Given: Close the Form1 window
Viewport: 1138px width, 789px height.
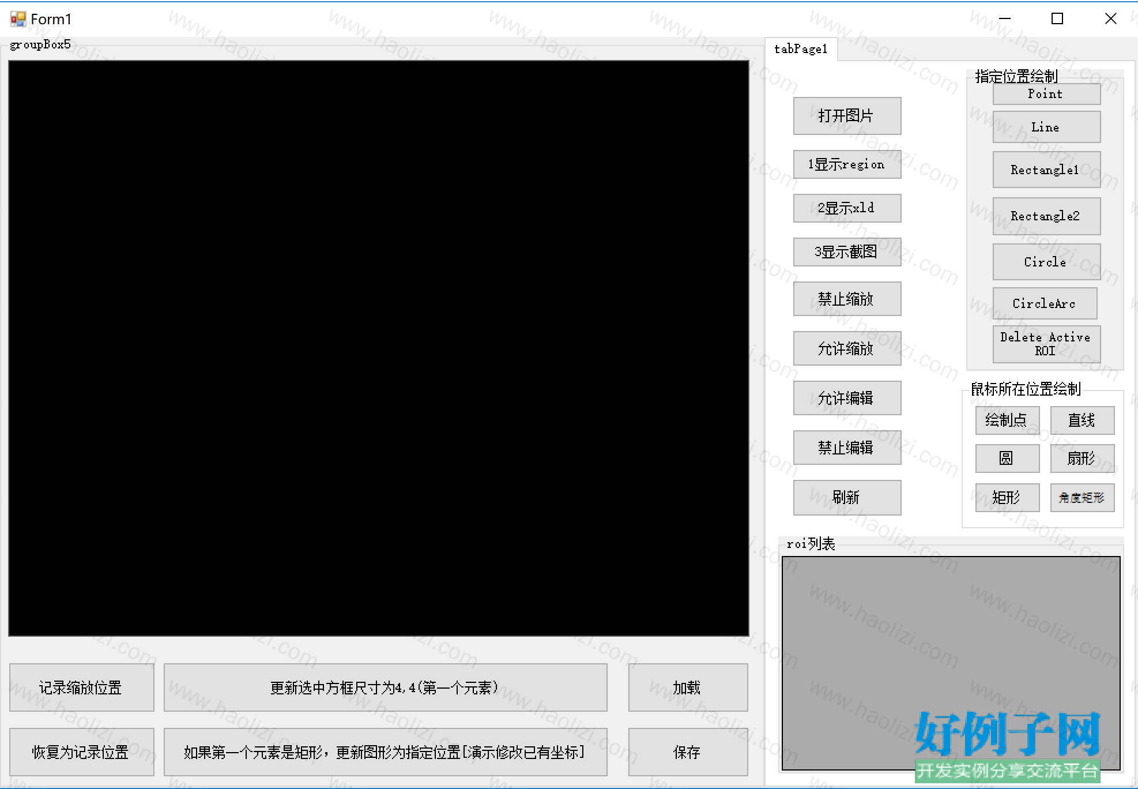Looking at the screenshot, I should (x=1110, y=19).
